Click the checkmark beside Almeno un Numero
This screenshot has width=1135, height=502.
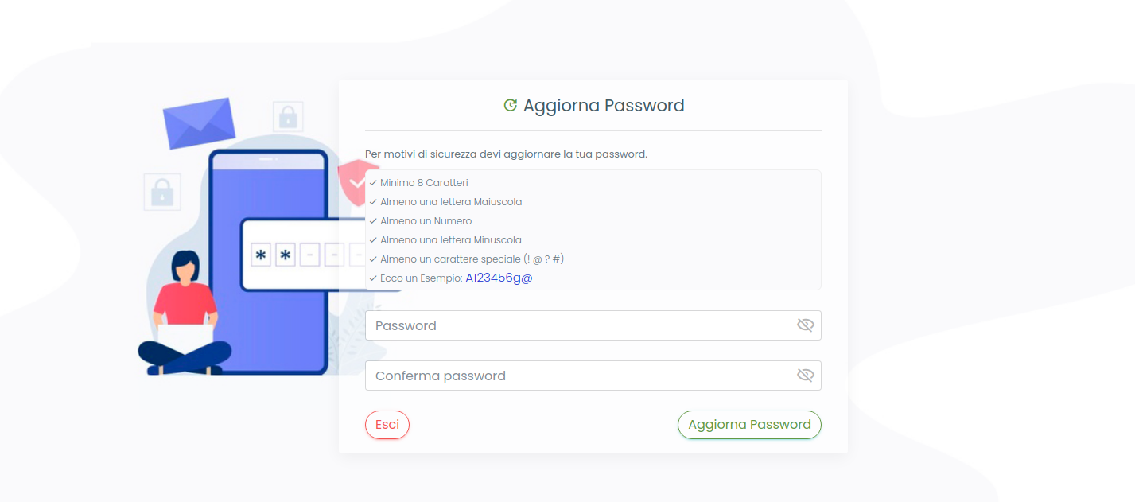click(x=373, y=221)
